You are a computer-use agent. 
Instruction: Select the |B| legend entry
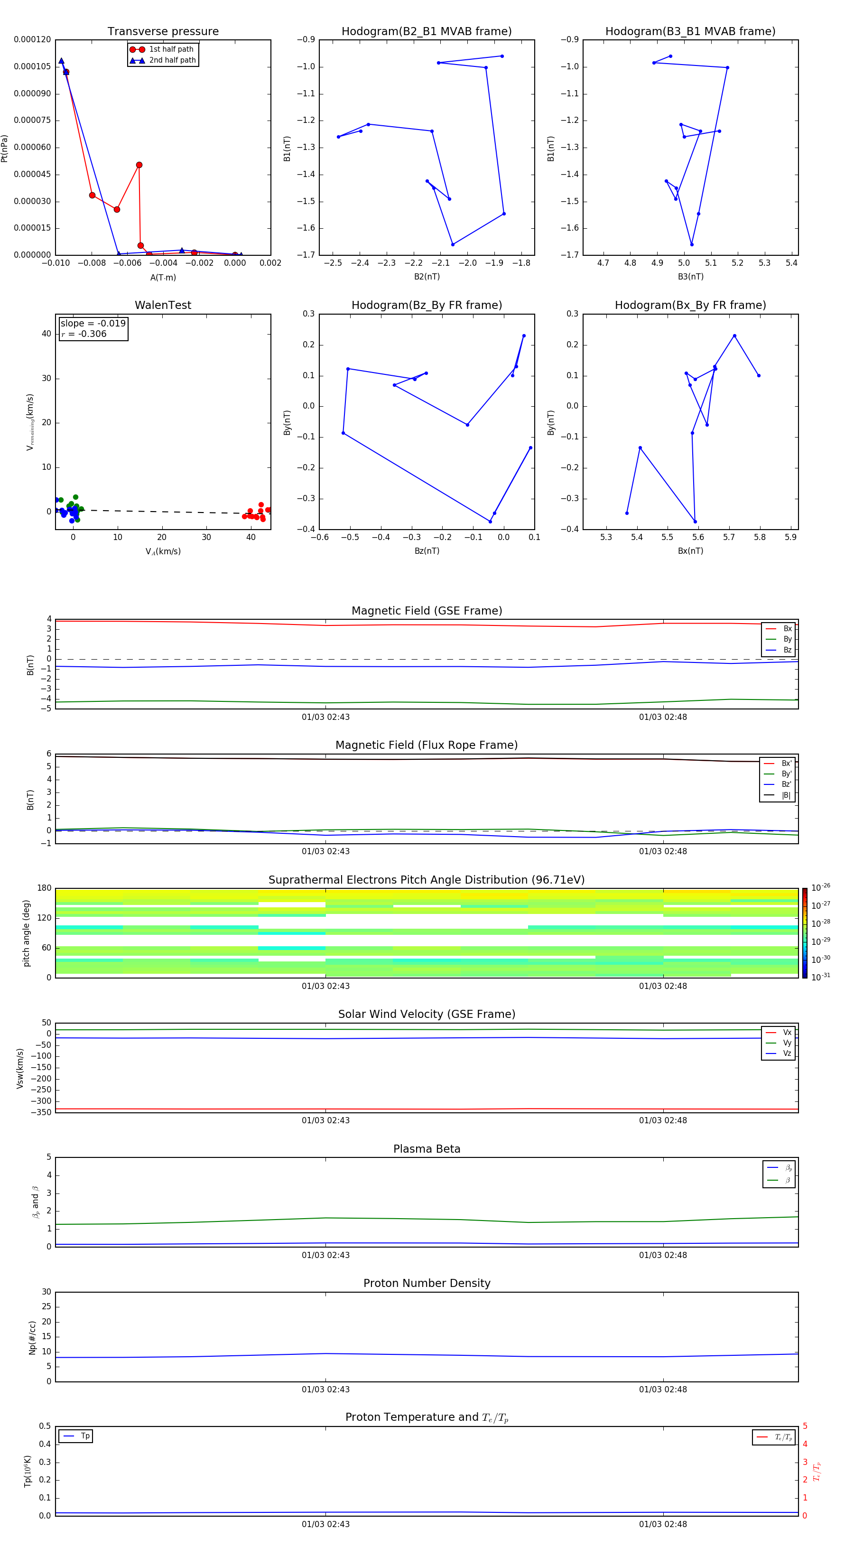tap(778, 795)
